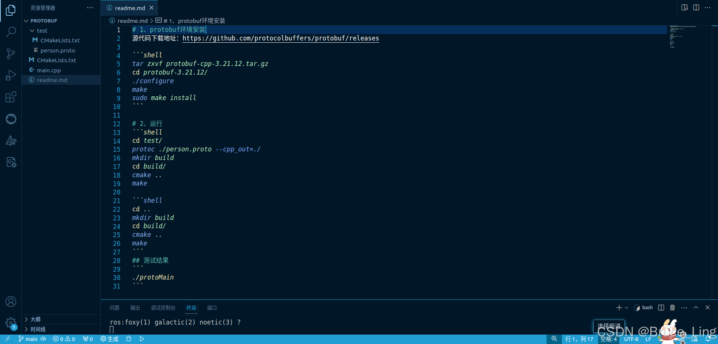Open terminal panel more actions
Image resolution: width=718 pixels, height=344 pixels.
tap(684, 308)
